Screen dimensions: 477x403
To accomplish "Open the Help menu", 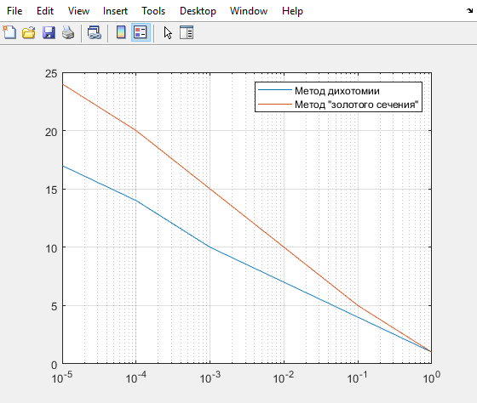I will pos(292,11).
